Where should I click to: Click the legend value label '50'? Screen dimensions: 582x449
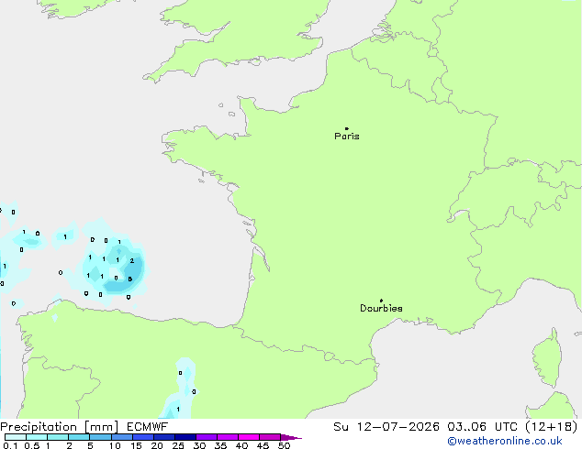click(284, 445)
